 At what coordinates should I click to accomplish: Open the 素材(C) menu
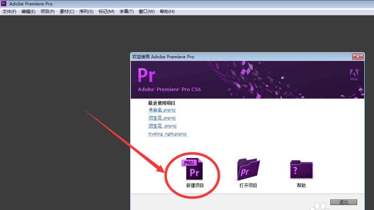point(67,12)
